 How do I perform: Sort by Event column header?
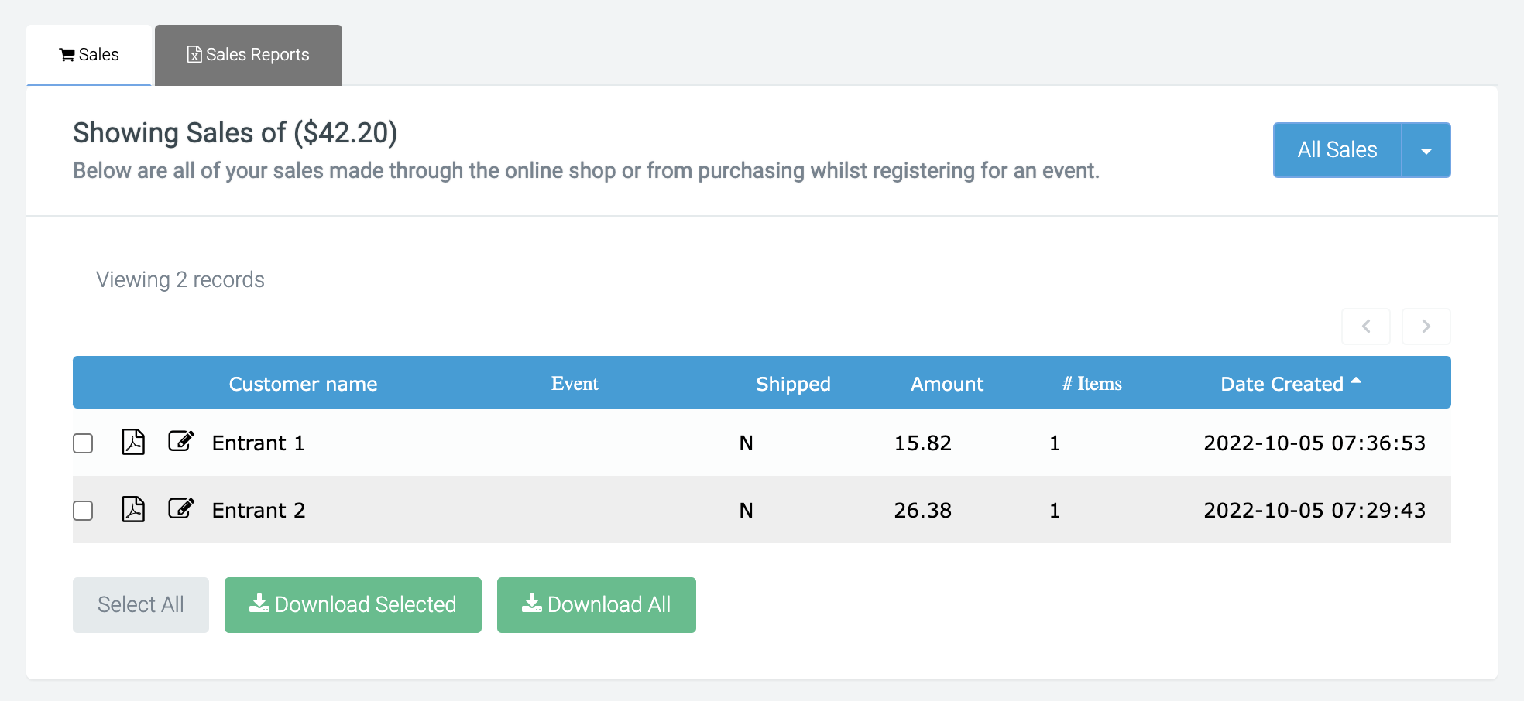coord(575,384)
